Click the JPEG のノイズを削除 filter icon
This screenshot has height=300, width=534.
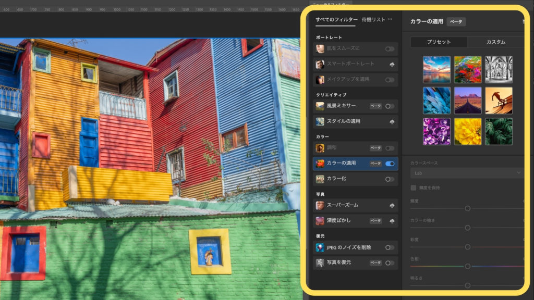[x=320, y=247]
